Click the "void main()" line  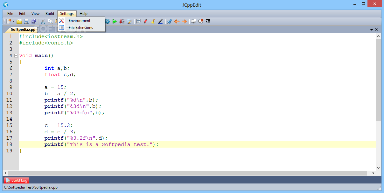tap(36, 56)
